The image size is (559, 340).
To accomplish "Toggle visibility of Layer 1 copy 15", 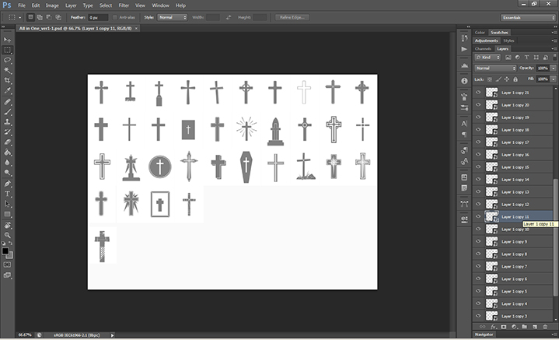I will coord(478,167).
